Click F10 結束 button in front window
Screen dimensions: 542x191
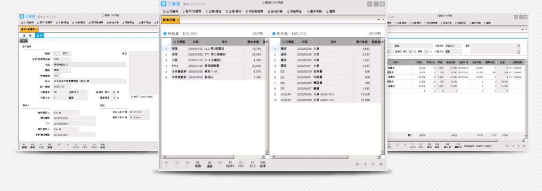click(263, 164)
